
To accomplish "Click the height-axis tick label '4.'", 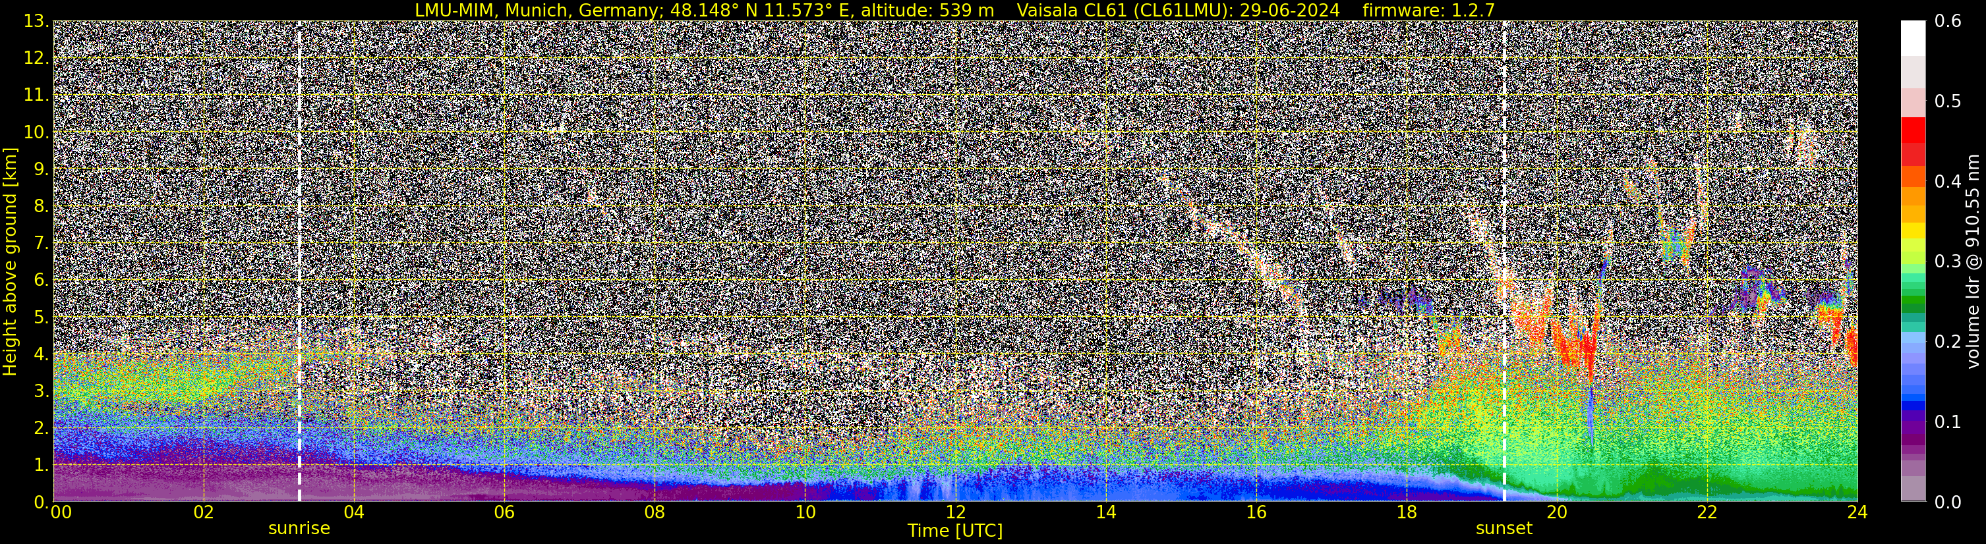I will coord(42,354).
